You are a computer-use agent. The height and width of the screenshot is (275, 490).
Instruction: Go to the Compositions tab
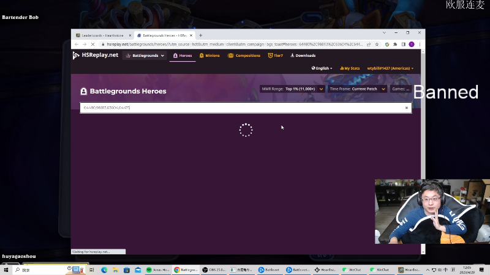tap(244, 56)
